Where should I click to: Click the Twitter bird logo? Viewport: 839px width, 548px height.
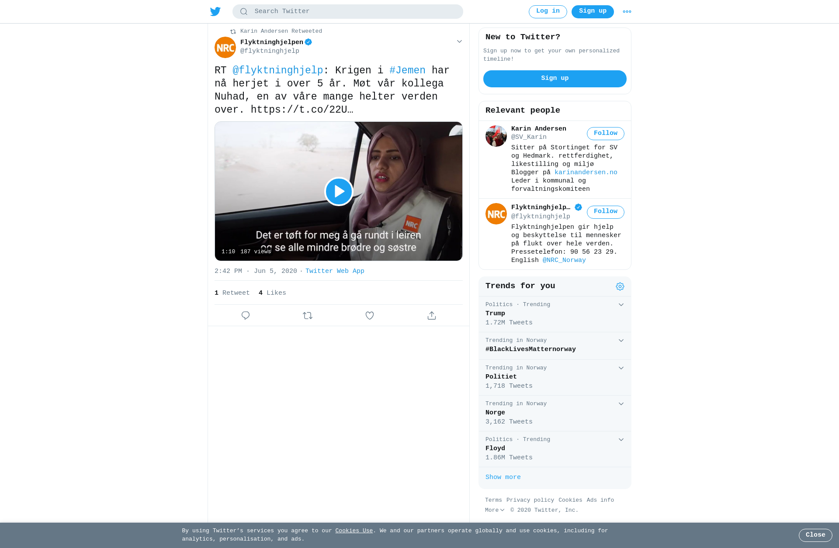215,11
